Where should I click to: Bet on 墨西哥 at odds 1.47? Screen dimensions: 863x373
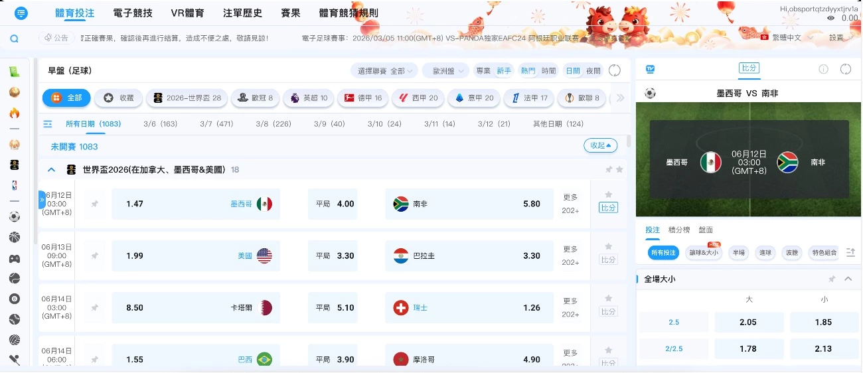click(x=196, y=204)
